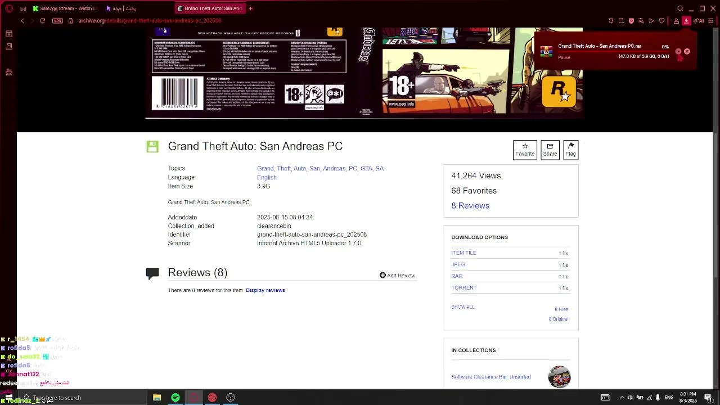The width and height of the screenshot is (720, 405).
Task: Open Spotify from the taskbar
Action: pyautogui.click(x=175, y=398)
